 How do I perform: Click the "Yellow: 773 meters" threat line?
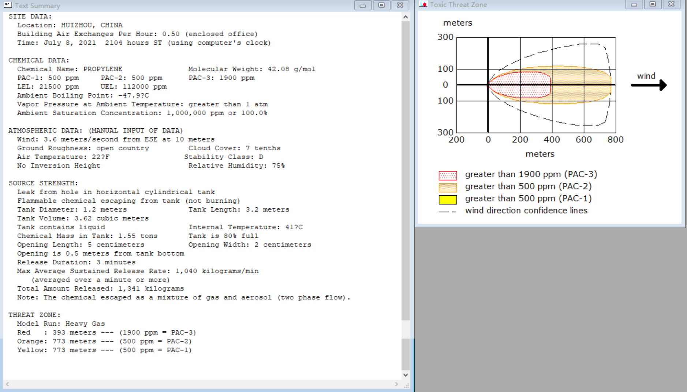[x=104, y=350]
